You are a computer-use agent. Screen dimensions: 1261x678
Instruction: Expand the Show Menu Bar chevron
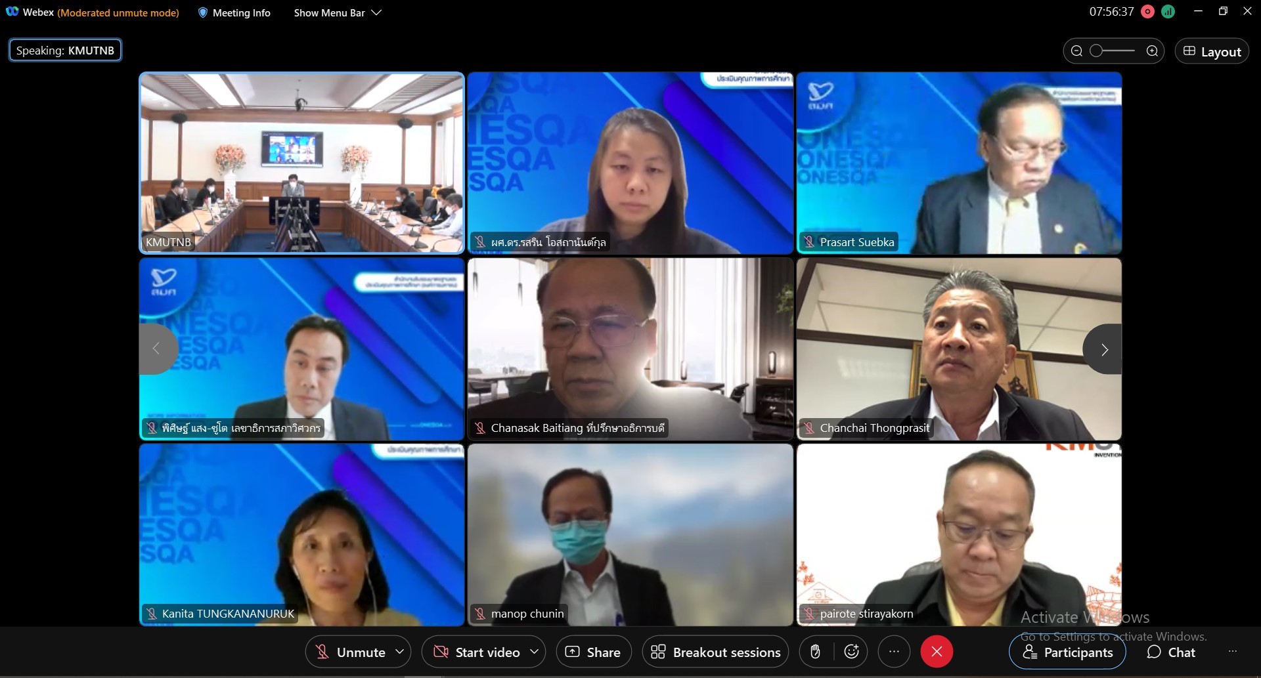tap(376, 12)
